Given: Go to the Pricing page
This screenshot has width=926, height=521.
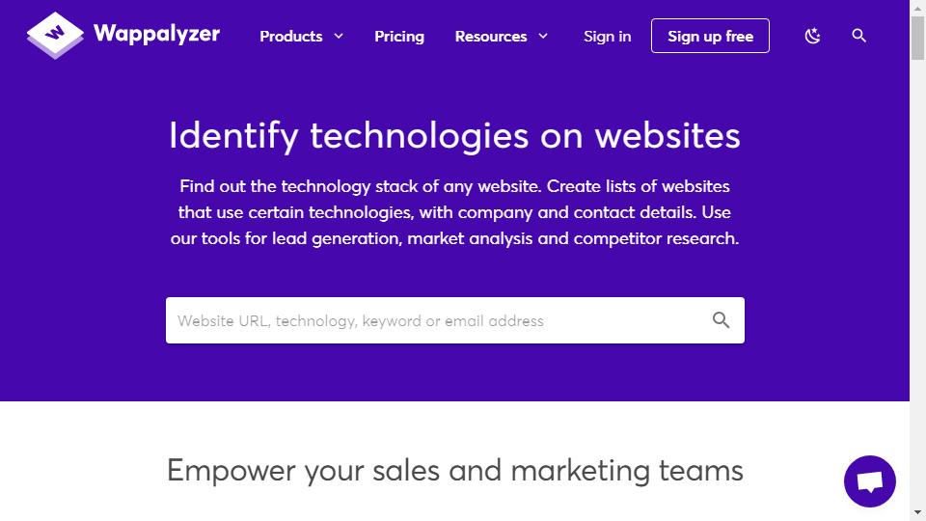Looking at the screenshot, I should tap(399, 36).
